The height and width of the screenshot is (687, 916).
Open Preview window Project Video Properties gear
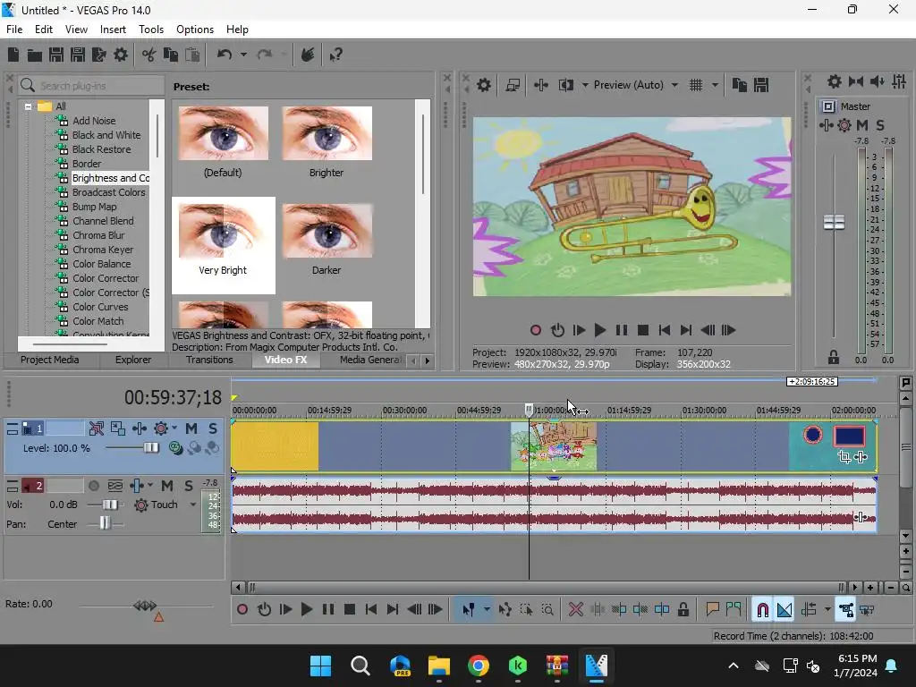pos(484,85)
